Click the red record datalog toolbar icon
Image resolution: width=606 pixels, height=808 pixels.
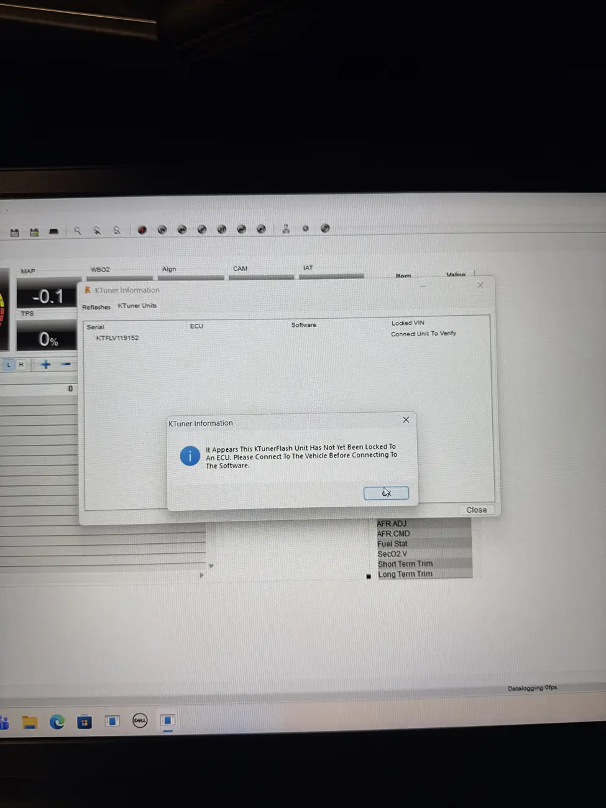pos(142,230)
